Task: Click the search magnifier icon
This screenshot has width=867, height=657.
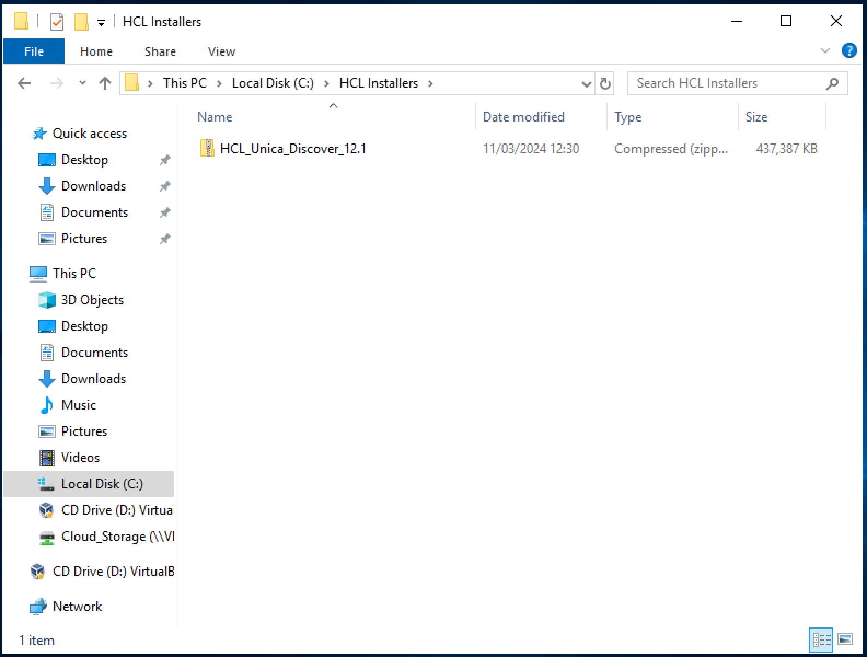Action: pos(832,83)
